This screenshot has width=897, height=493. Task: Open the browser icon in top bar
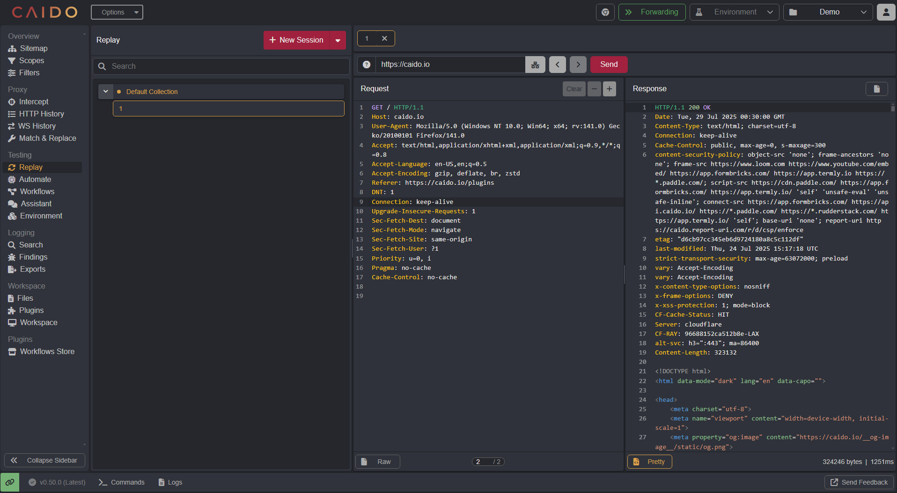(x=605, y=12)
